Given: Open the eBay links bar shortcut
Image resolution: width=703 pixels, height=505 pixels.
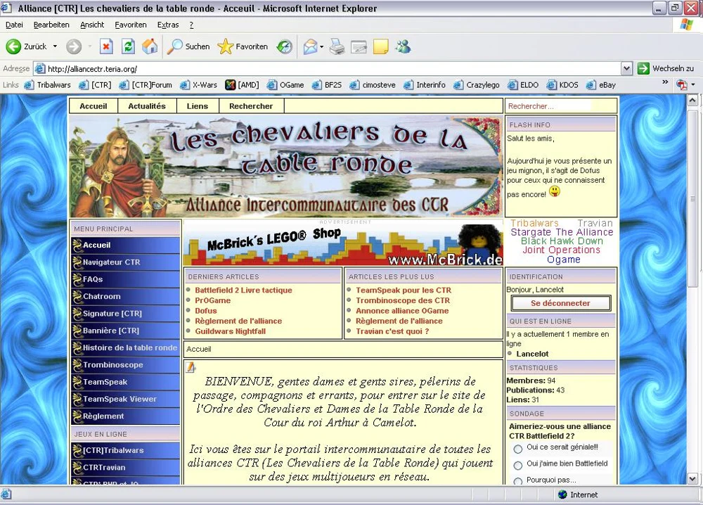Looking at the screenshot, I should [x=601, y=85].
